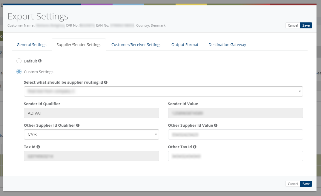The height and width of the screenshot is (196, 321).
Task: Show info tooltip for Tax Id
Action: [x=38, y=147]
